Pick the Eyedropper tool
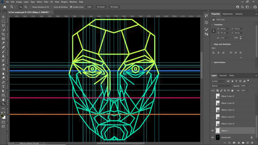 pos(3,43)
